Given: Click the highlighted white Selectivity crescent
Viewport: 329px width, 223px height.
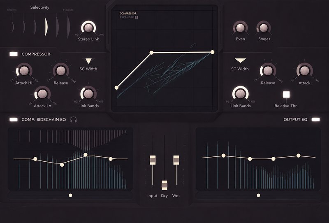Looking at the screenshot, I should click(x=46, y=27).
